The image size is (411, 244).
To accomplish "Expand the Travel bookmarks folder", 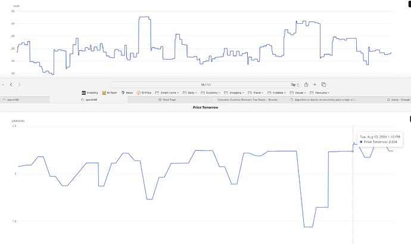I will (256, 92).
